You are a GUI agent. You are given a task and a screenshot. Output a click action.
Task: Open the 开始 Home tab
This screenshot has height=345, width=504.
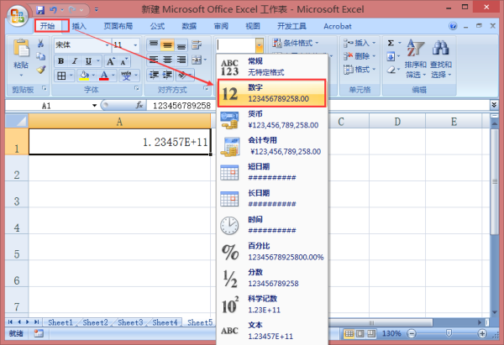47,26
